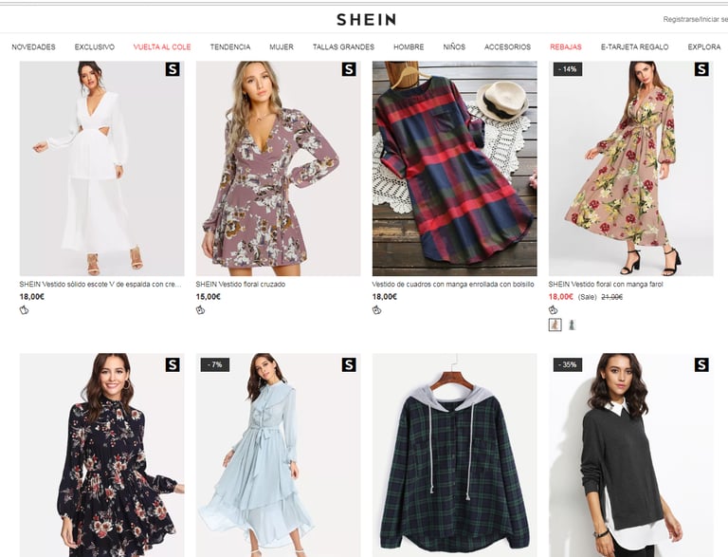Select the green color variant swatch
728x557 pixels.
point(572,325)
